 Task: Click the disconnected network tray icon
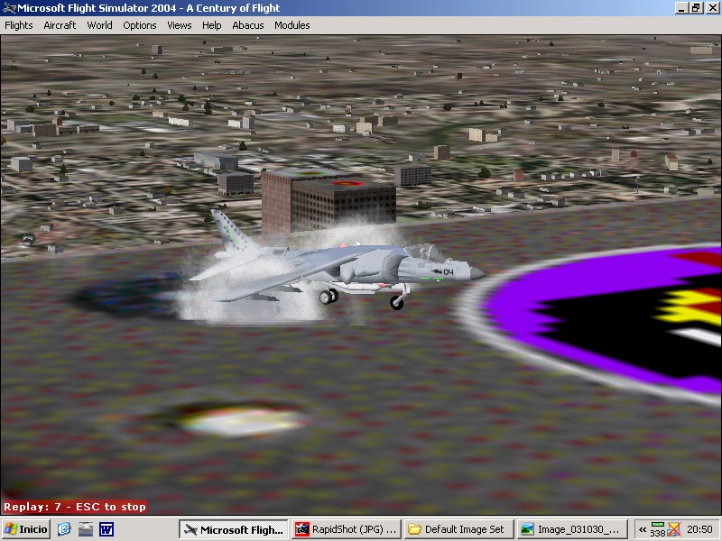click(673, 530)
